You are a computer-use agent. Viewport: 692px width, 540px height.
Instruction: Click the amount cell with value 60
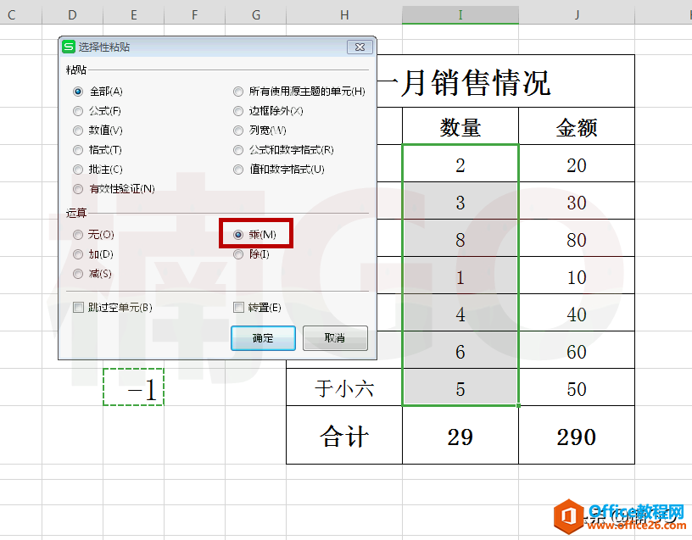tap(577, 350)
